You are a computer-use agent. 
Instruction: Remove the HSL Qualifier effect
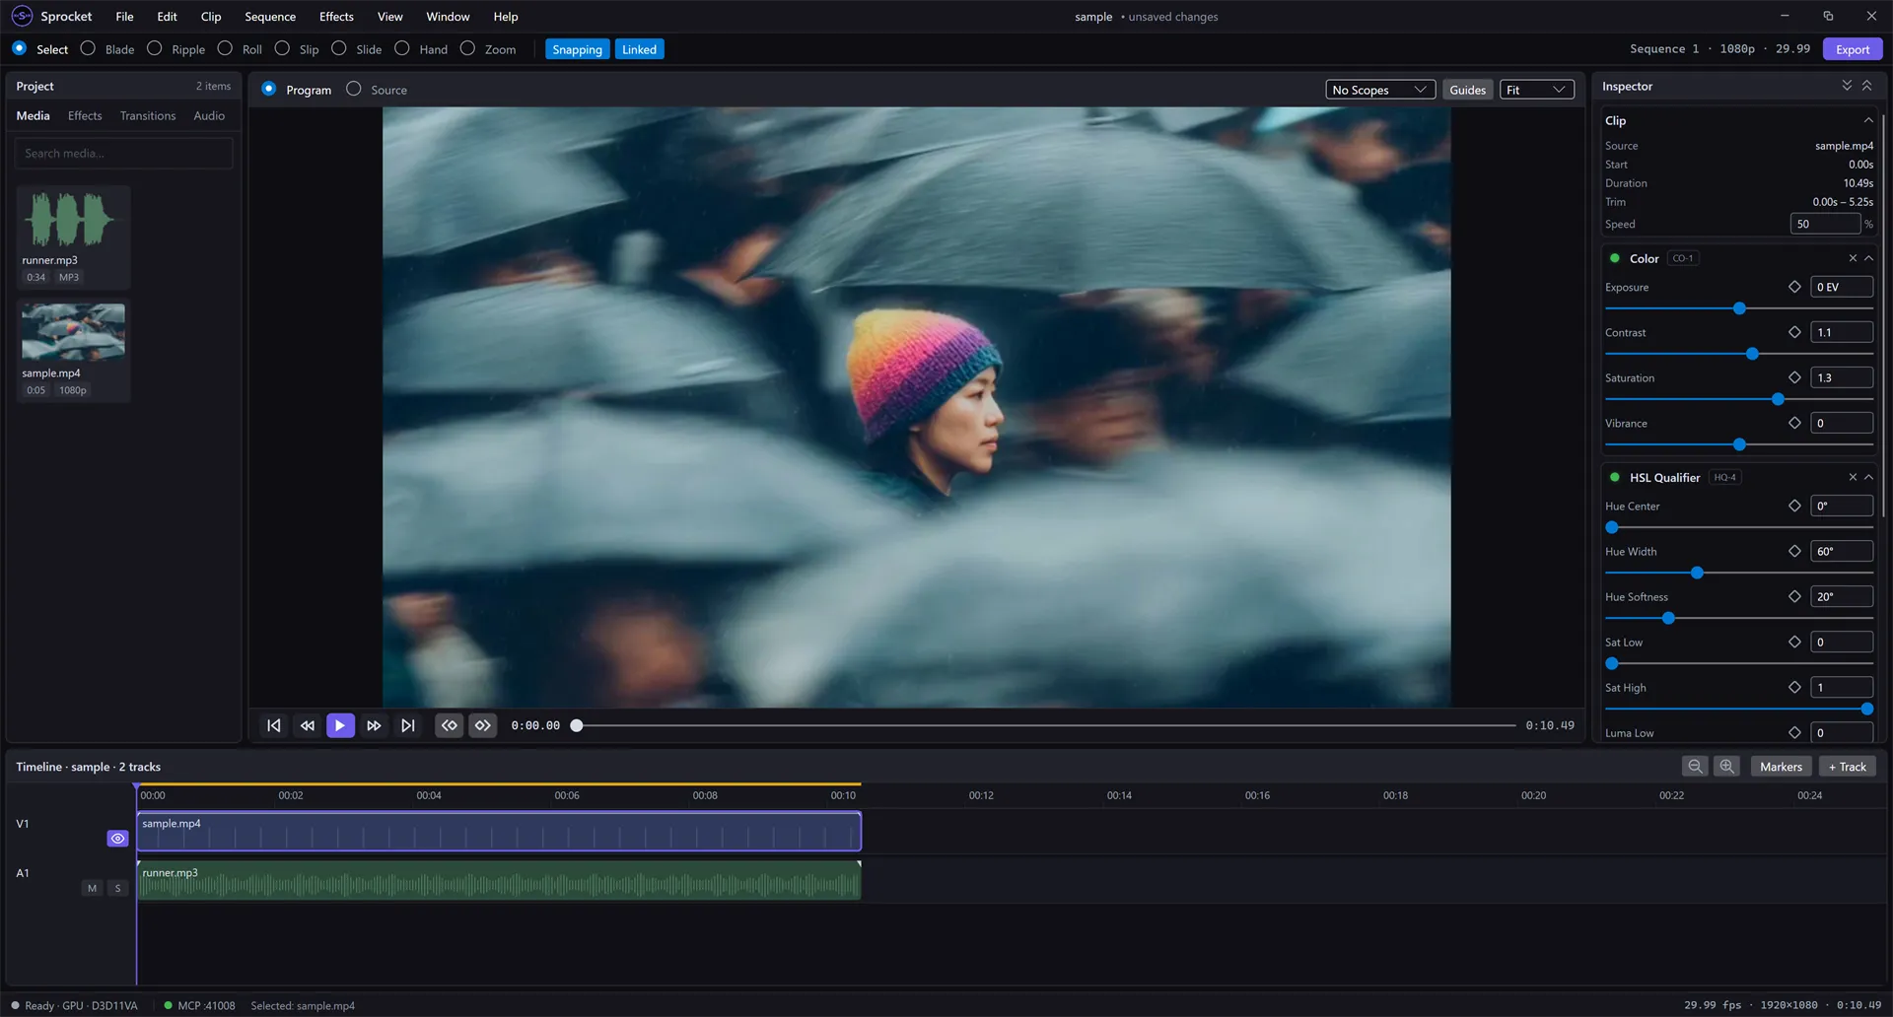tap(1853, 477)
